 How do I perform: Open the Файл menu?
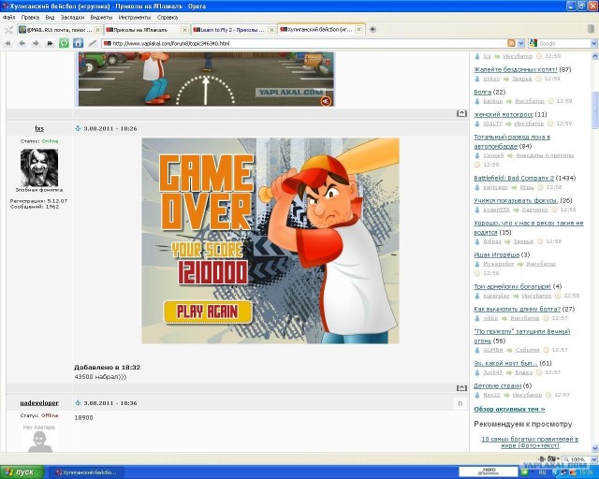(8, 17)
